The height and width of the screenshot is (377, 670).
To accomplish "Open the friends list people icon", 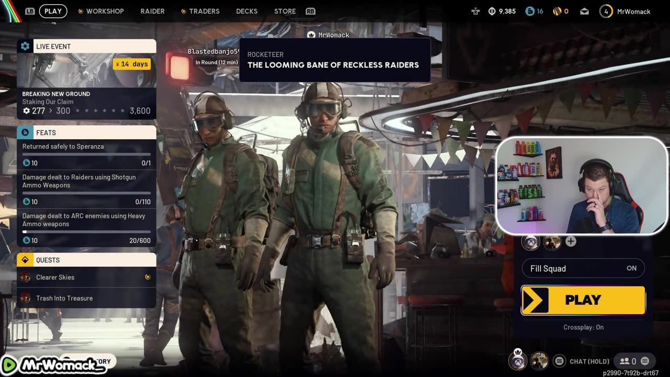I will 624,361.
